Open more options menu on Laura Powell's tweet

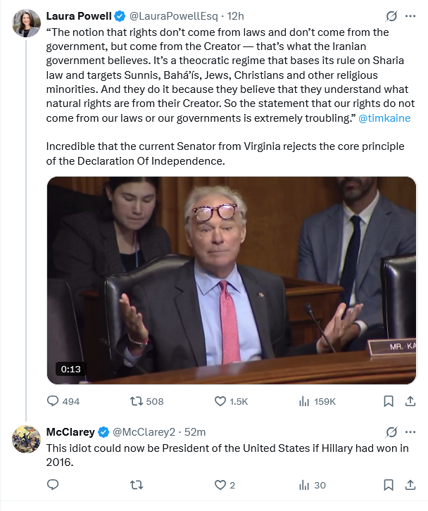pyautogui.click(x=410, y=16)
